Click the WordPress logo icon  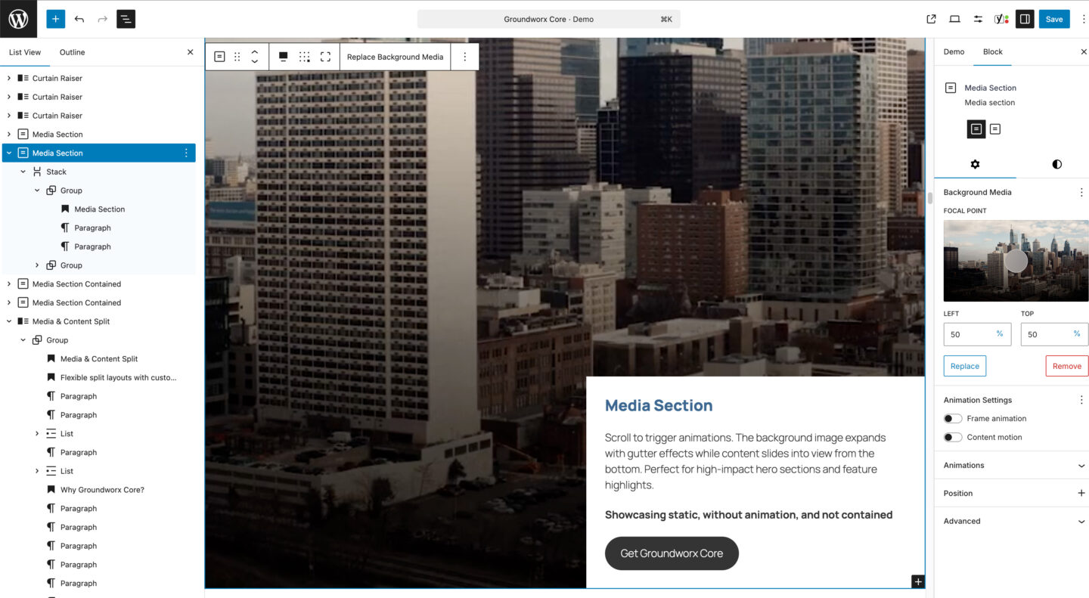(18, 19)
